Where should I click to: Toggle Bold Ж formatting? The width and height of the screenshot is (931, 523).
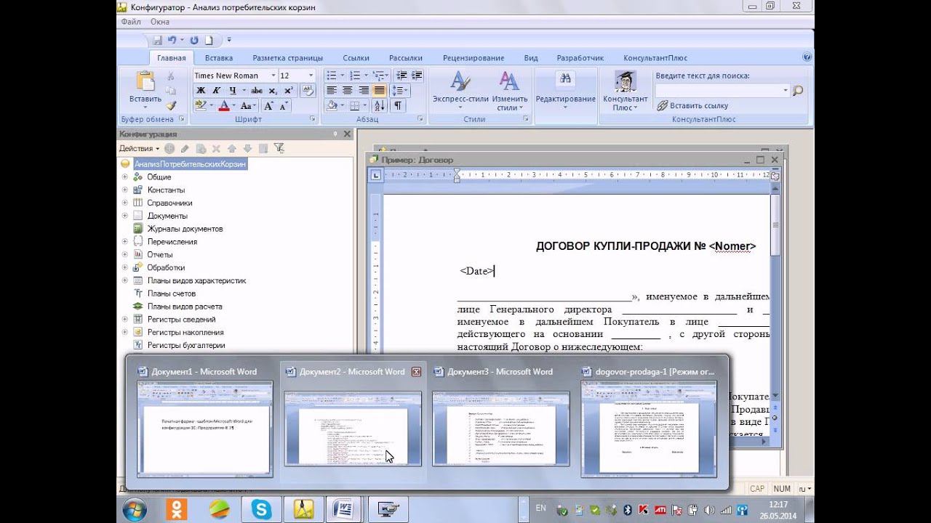click(x=201, y=91)
